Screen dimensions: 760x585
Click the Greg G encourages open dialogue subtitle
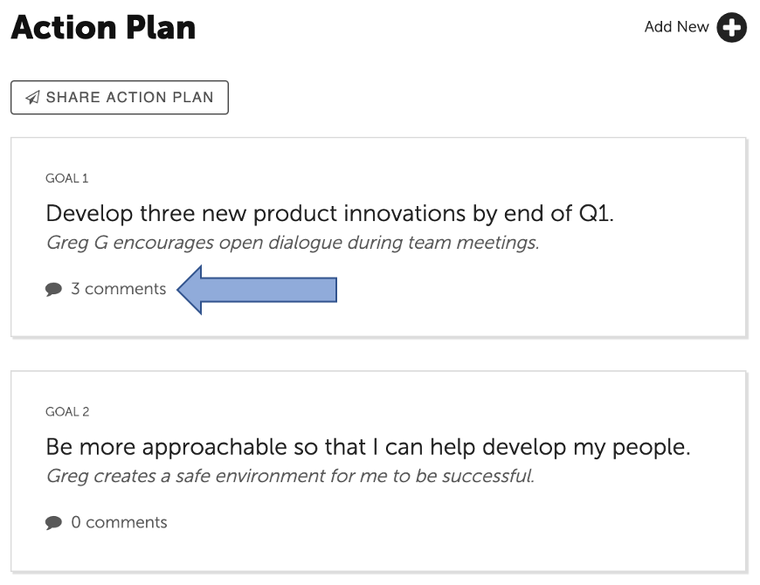[293, 243]
